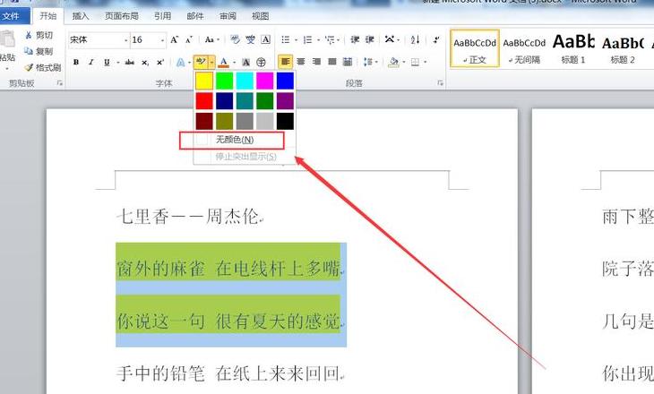The image size is (654, 394).
Task: Switch to the 开始 (Home) tab
Action: 48,16
